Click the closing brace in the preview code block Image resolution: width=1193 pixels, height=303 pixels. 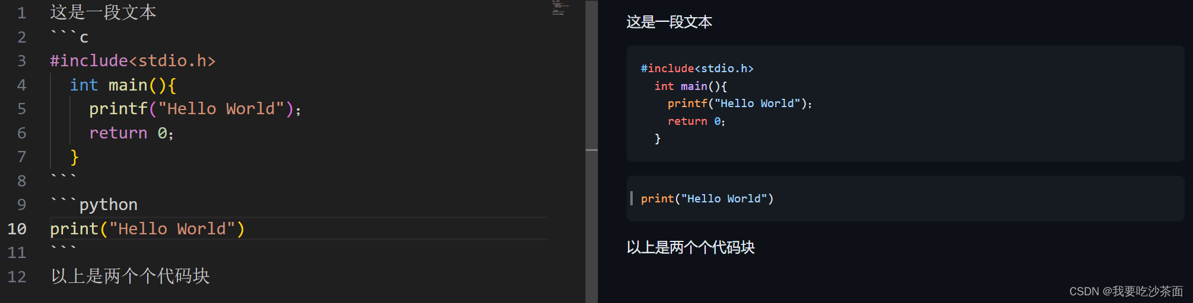click(658, 138)
